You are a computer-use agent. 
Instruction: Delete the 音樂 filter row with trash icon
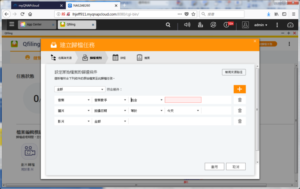coord(239,100)
